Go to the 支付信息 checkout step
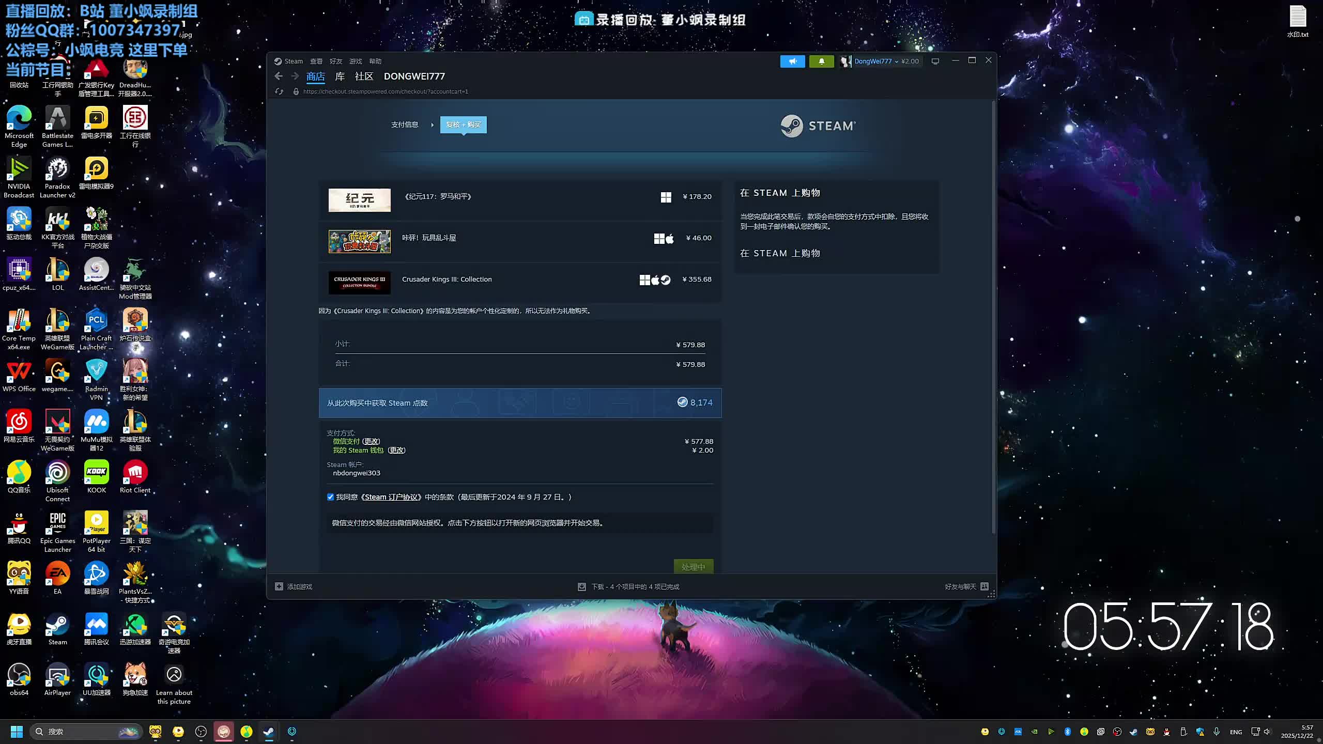This screenshot has width=1323, height=744. point(405,125)
